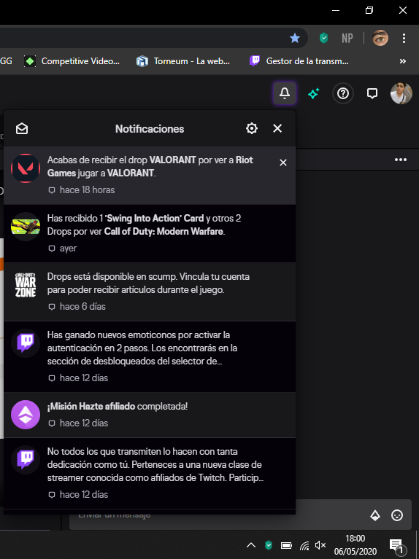The height and width of the screenshot is (559, 419).
Task: Open the clock showing 18:00
Action: tap(355, 544)
